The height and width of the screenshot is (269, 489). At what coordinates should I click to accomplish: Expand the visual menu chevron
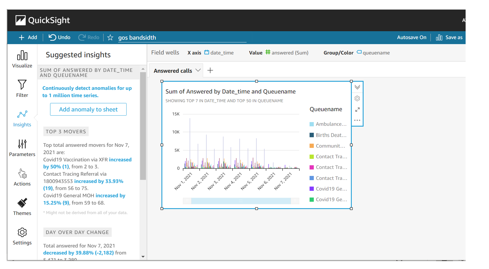click(357, 87)
